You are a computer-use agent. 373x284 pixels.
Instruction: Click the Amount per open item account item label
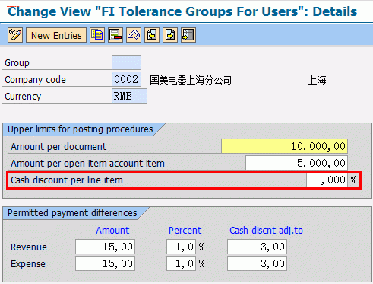click(87, 164)
